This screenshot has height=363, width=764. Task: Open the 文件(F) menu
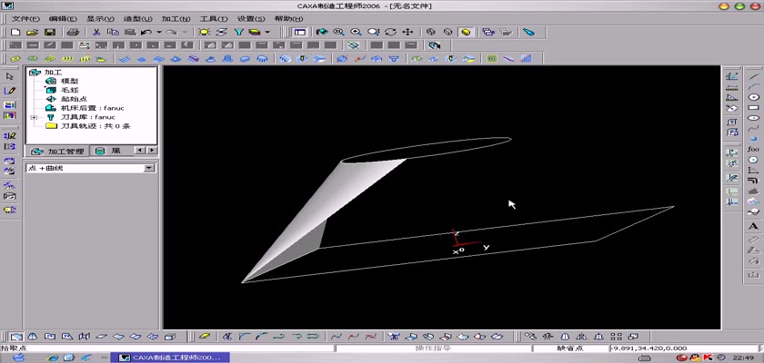click(25, 18)
